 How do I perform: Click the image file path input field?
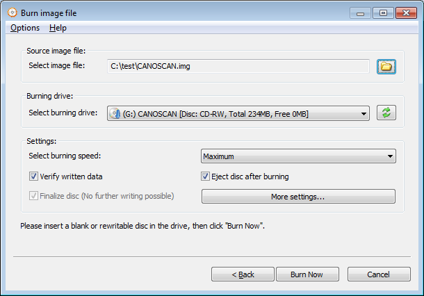click(238, 66)
